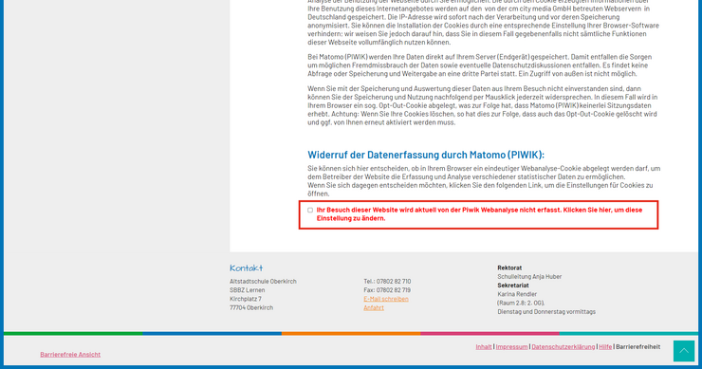This screenshot has width=702, height=369.
Task: Click the 'Kirchplatz 7' address line
Action: coord(246,299)
